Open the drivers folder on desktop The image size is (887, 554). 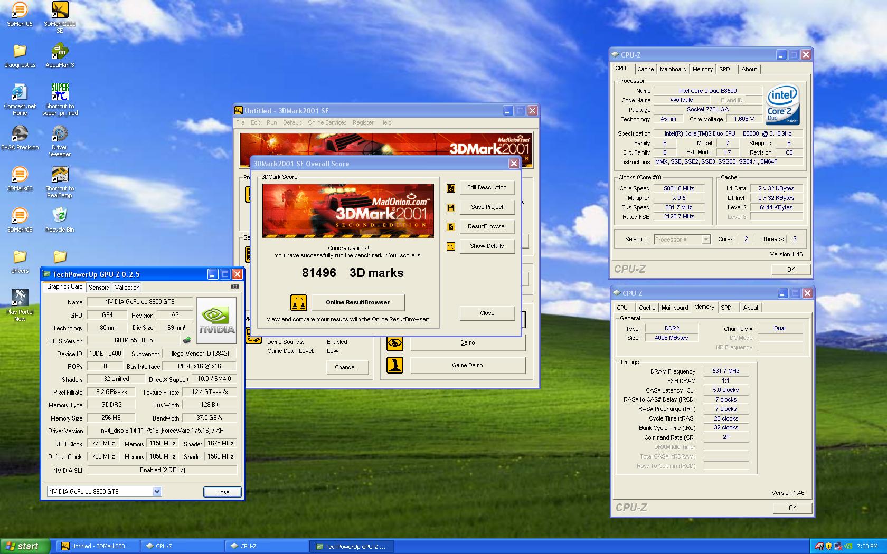[20, 261]
